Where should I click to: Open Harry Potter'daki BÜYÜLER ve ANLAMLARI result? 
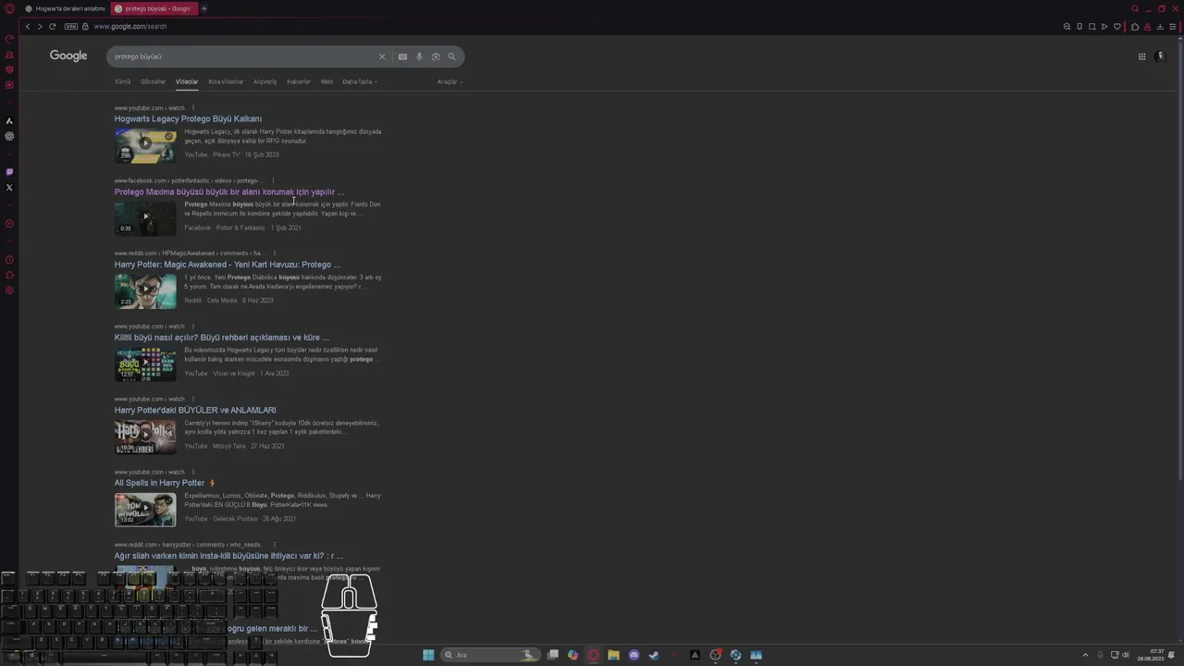point(195,411)
